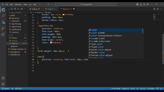Click the errors and warnings status indicator
The height and width of the screenshot is (92, 164).
coord(18,89)
